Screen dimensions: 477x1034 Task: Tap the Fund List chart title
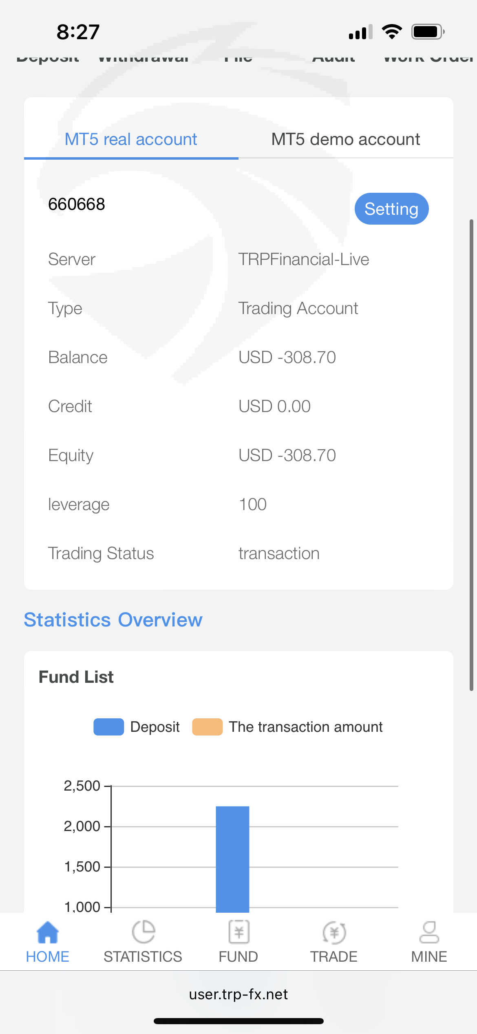76,677
